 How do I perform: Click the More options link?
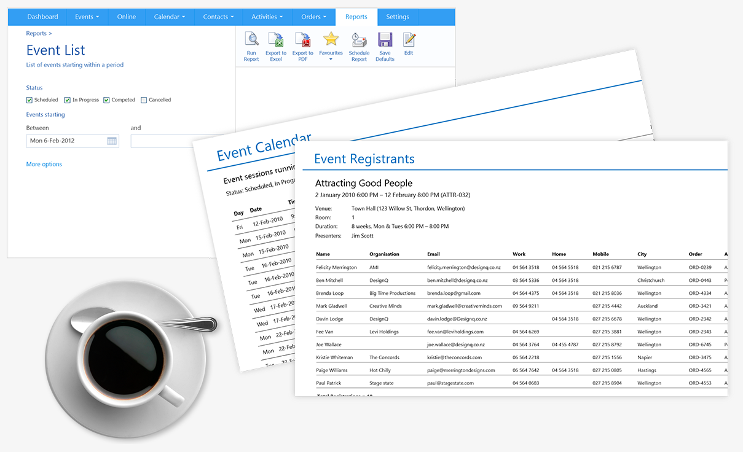[44, 165]
